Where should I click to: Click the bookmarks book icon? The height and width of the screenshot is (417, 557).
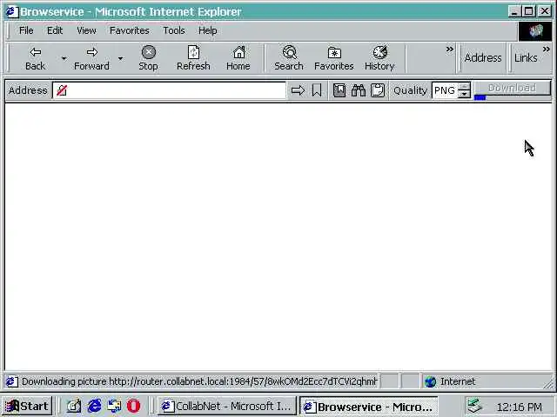click(339, 90)
